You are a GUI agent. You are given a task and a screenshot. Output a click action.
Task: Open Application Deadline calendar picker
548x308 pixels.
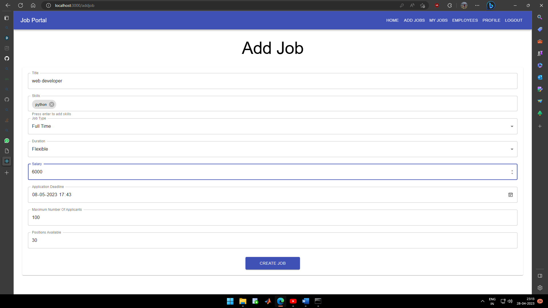[x=511, y=195]
